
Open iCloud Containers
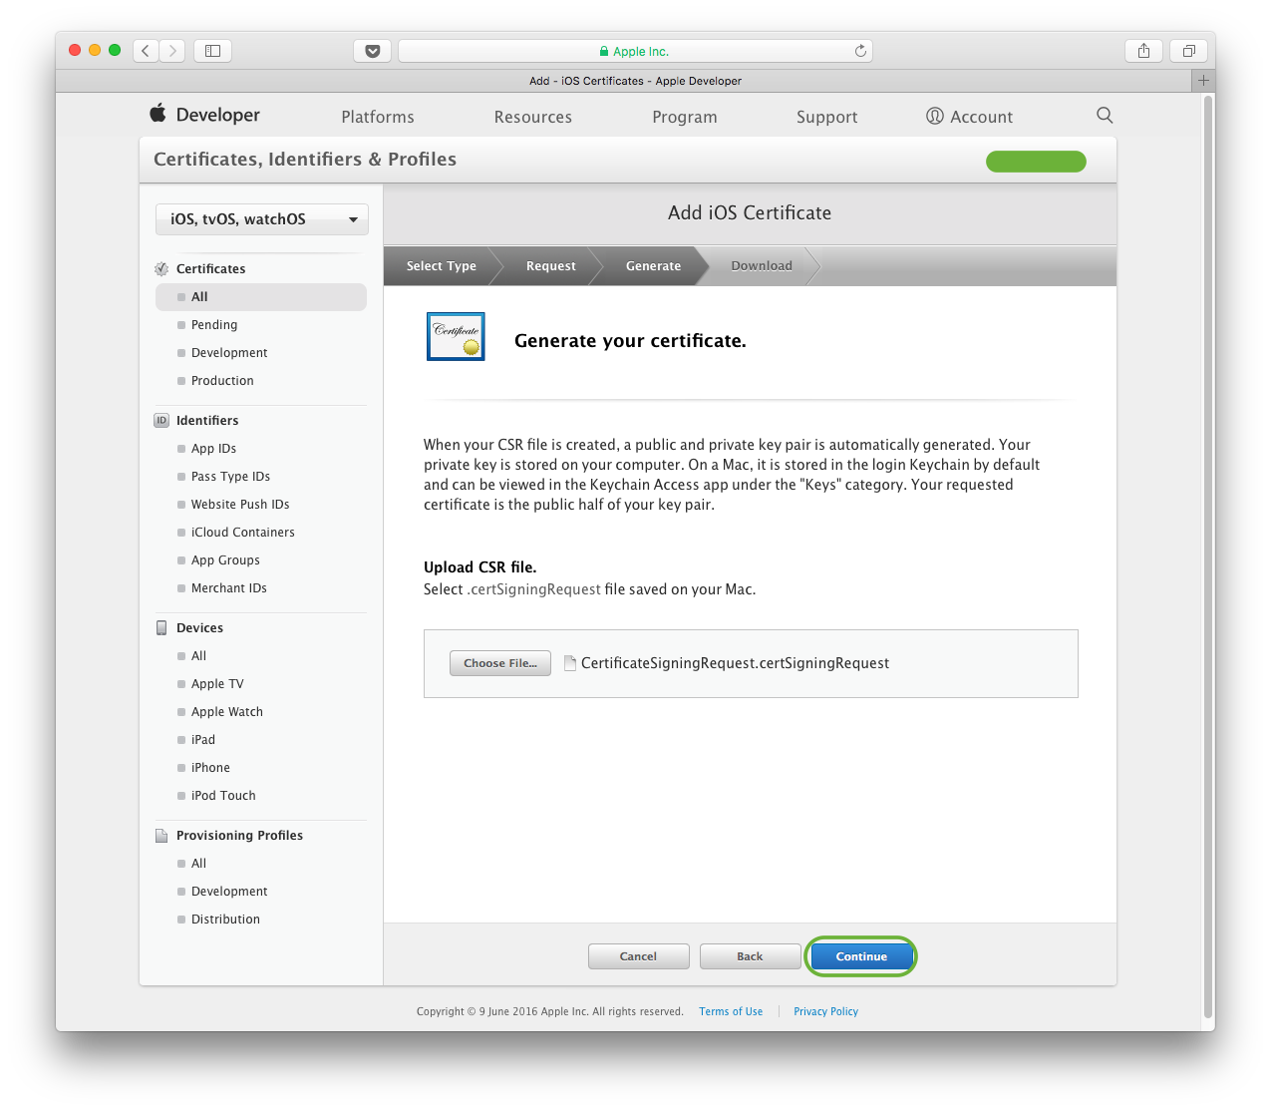tap(242, 533)
